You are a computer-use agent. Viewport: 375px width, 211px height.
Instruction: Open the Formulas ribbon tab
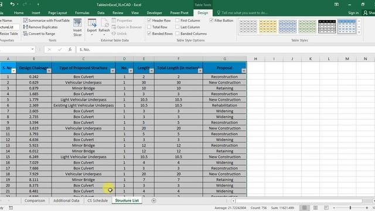coord(82,13)
